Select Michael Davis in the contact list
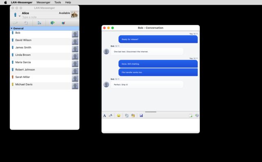The height and width of the screenshot is (162, 262). [45, 86]
